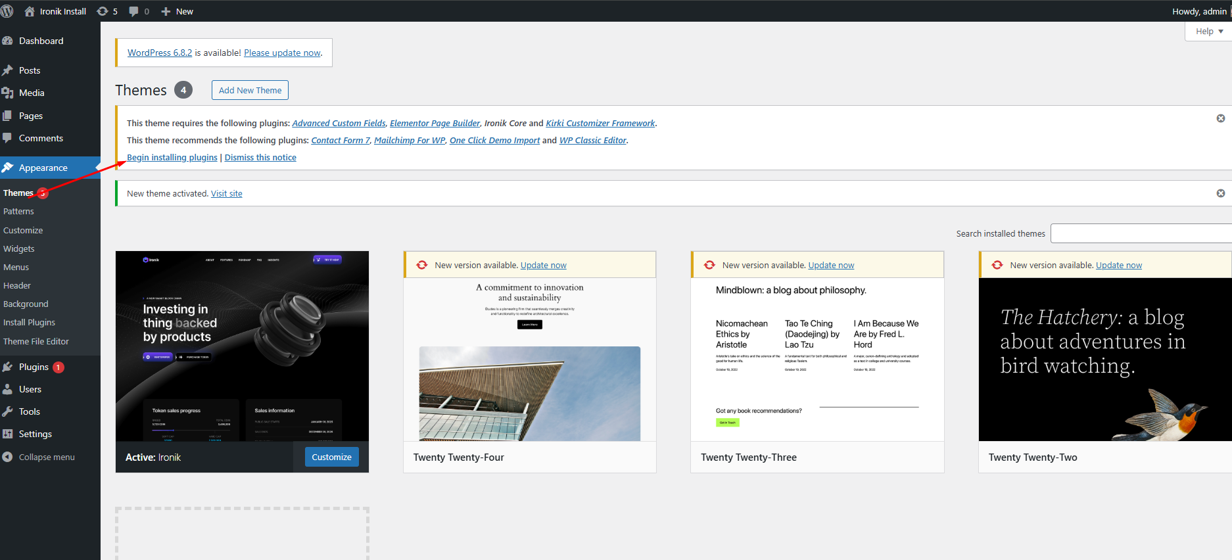Click the Media icon in sidebar

coord(8,93)
